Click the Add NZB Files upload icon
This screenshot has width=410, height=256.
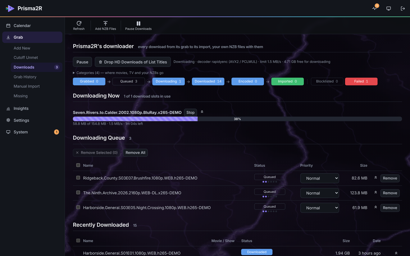[x=105, y=23]
